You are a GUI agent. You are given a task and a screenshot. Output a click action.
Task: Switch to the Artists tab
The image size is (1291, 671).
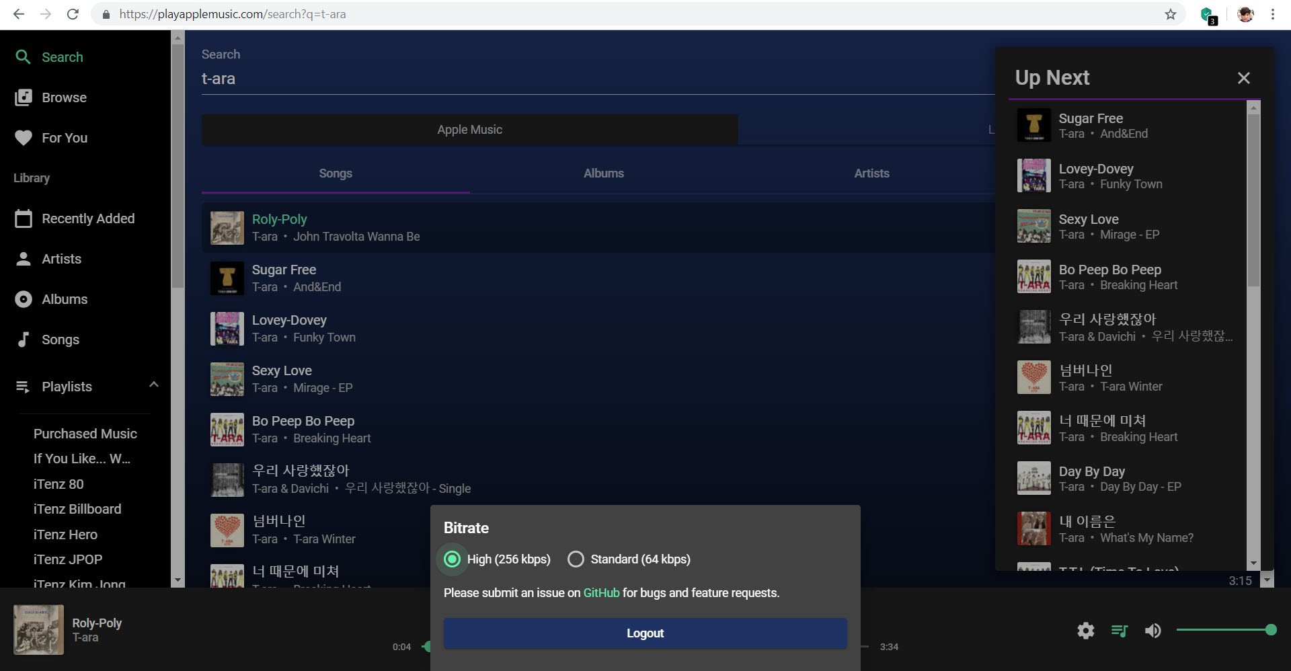[871, 173]
